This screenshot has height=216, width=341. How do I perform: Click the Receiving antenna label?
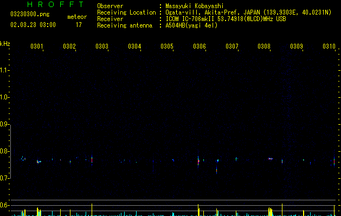point(125,25)
